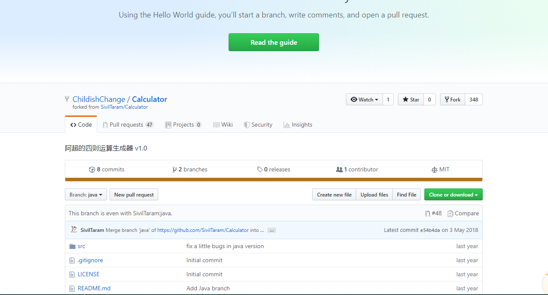View the 8 commits history

pyautogui.click(x=107, y=169)
